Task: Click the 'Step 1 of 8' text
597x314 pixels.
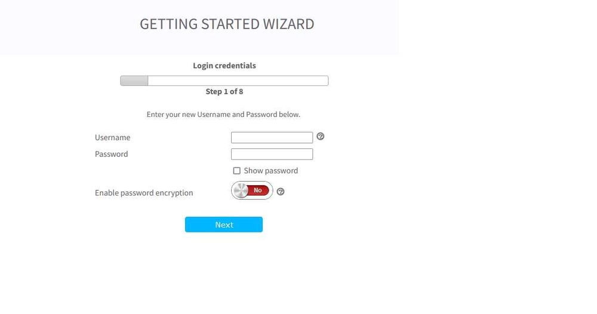Action: coord(224,92)
